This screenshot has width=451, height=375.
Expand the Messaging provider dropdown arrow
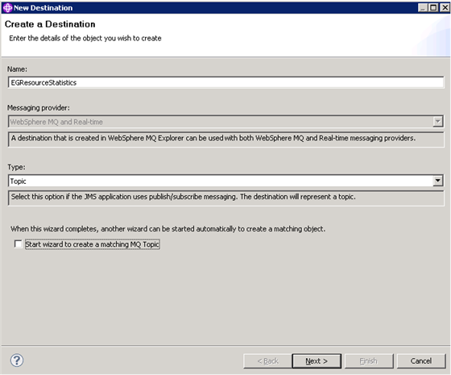[x=438, y=122]
